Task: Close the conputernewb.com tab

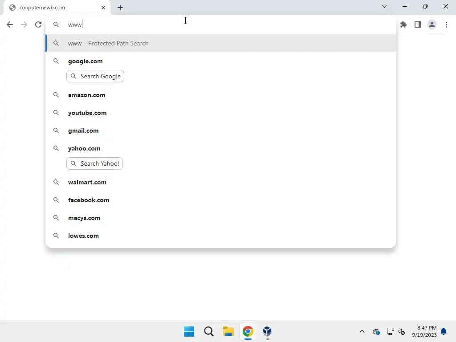Action: click(x=103, y=8)
